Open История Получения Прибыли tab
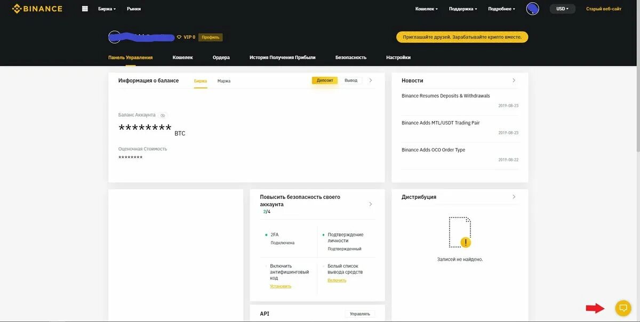Image resolution: width=640 pixels, height=322 pixels. [283, 58]
